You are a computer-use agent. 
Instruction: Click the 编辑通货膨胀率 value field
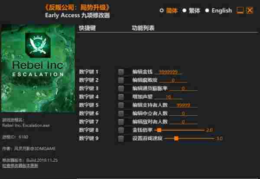(183, 89)
